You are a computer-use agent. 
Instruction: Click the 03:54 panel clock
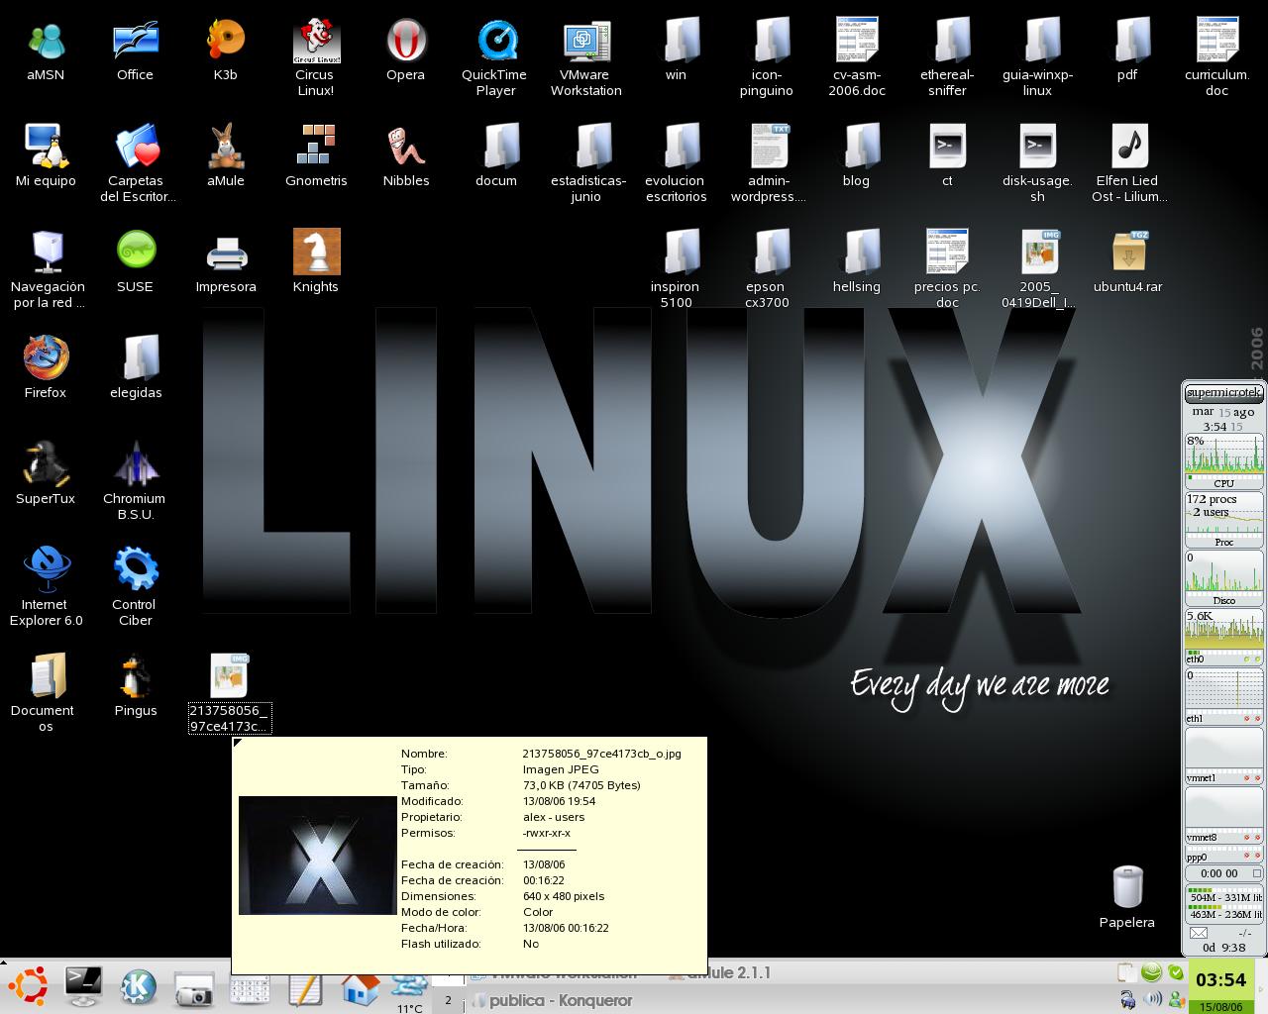[x=1220, y=980]
